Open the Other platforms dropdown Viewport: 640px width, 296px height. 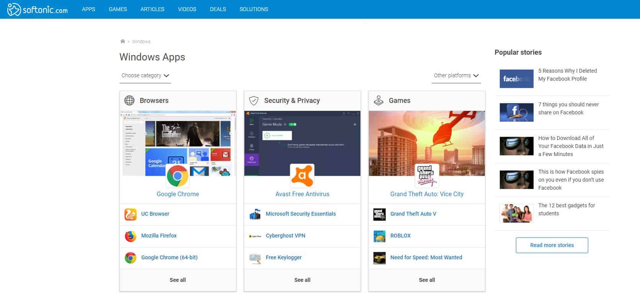pos(456,76)
